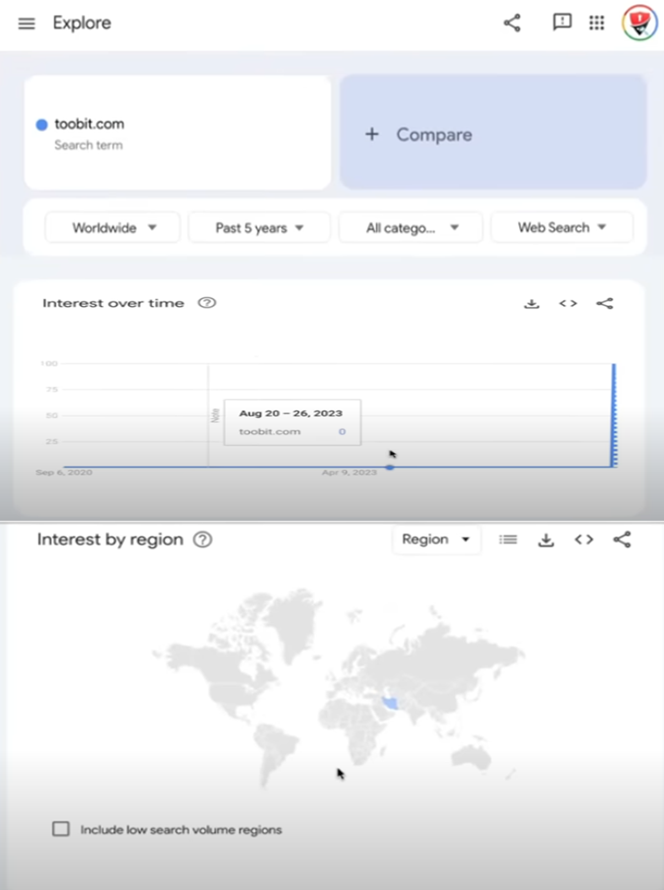Open the hamburger main menu
Image resolution: width=664 pixels, height=890 pixels.
(x=26, y=23)
